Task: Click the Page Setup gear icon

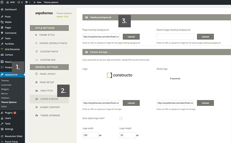Action: (x=36, y=82)
